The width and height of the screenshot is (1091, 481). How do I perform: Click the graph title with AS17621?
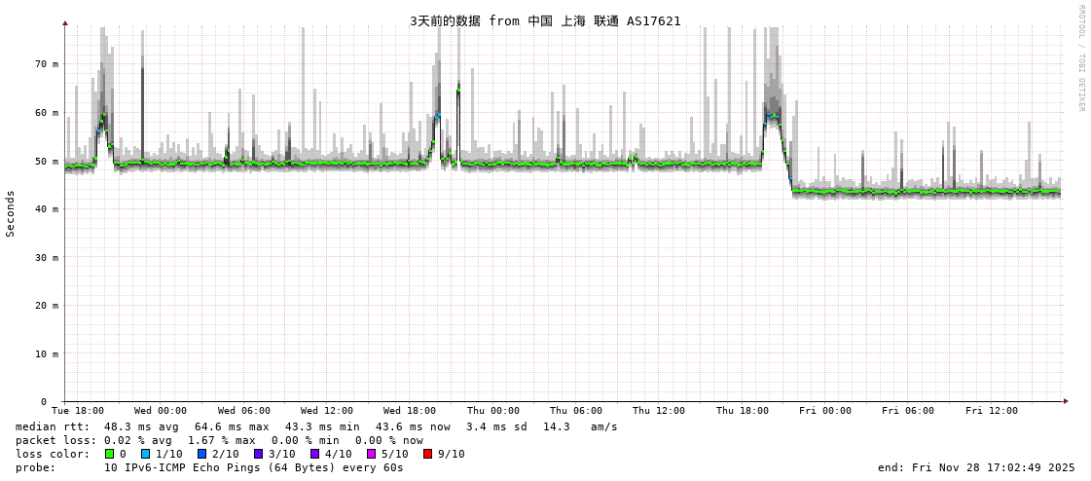tap(545, 20)
